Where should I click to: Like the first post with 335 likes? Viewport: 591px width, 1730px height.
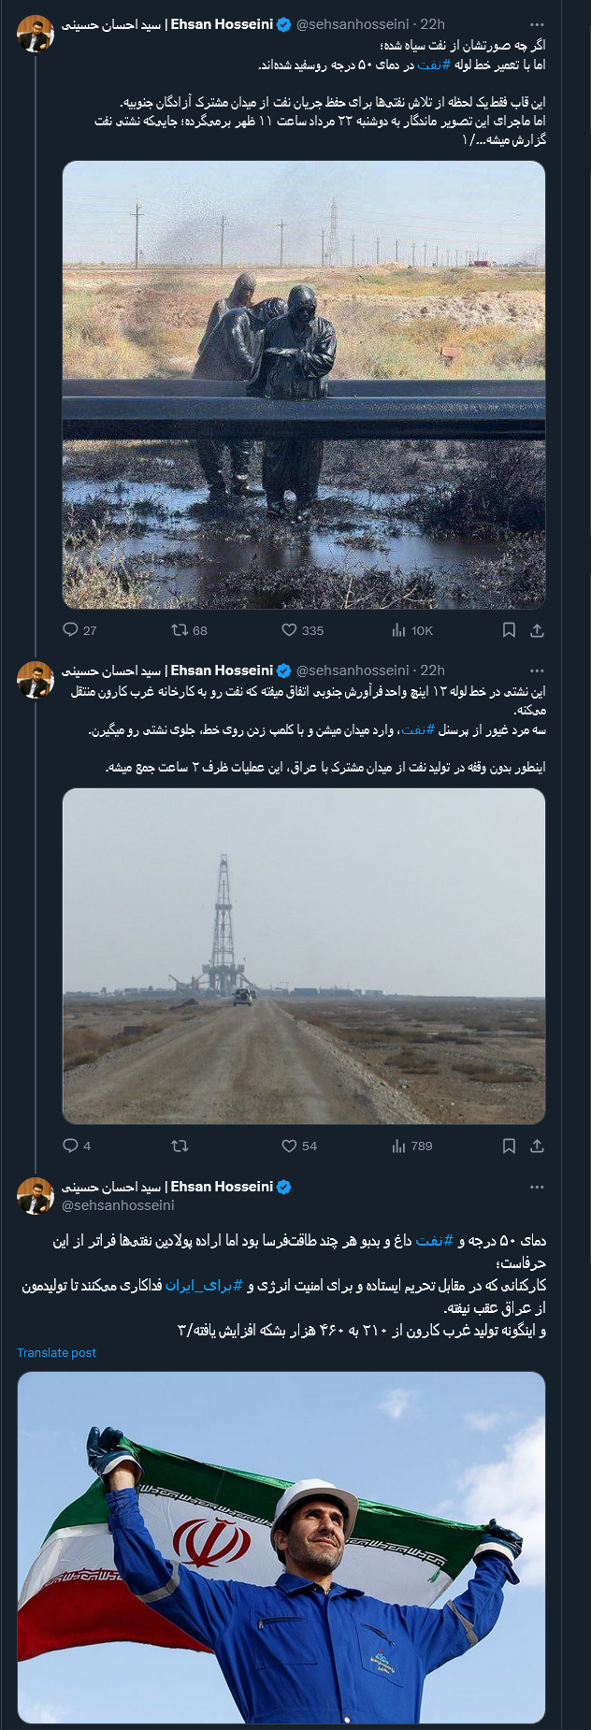click(290, 630)
